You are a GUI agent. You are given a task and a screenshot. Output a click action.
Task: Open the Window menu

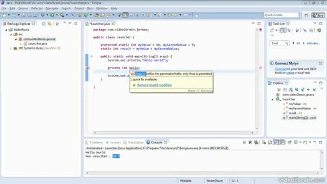[x=102, y=8]
